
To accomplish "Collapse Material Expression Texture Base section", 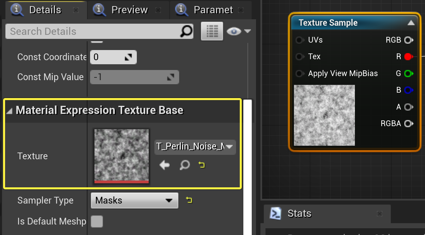I will 9,111.
